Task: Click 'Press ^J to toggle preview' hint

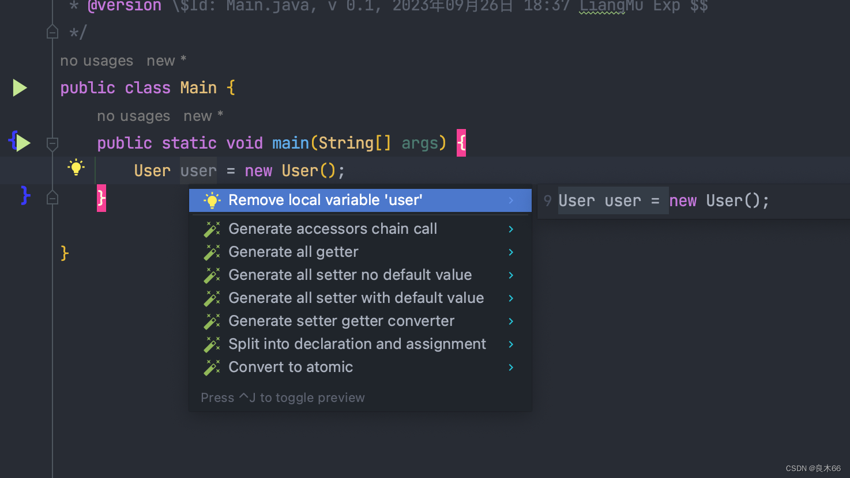Action: coord(283,398)
